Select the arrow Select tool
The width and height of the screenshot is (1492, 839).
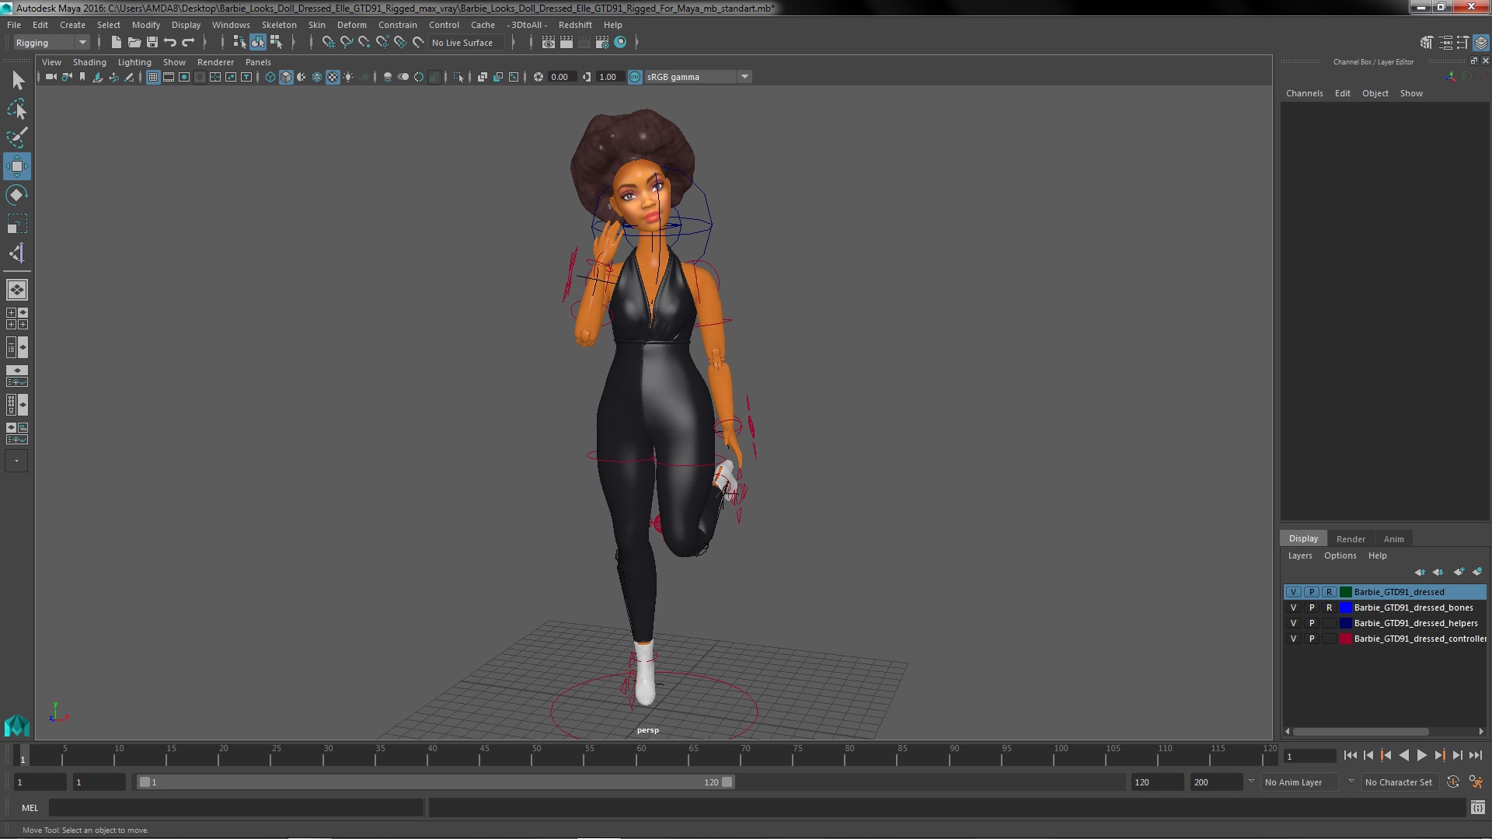(17, 80)
